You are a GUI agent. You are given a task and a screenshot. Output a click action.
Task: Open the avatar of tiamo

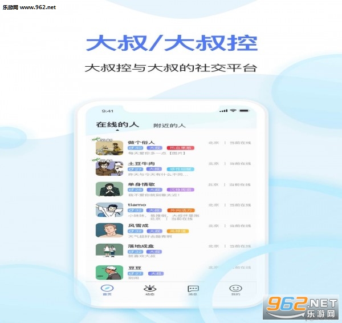[109, 209]
